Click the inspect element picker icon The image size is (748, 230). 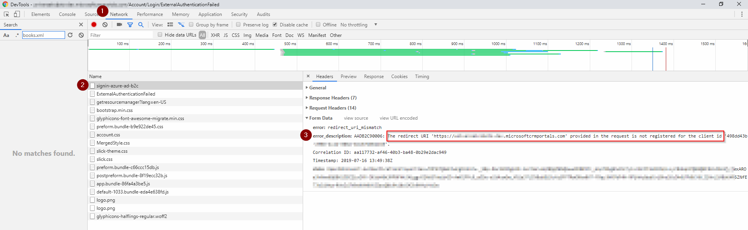6,14
